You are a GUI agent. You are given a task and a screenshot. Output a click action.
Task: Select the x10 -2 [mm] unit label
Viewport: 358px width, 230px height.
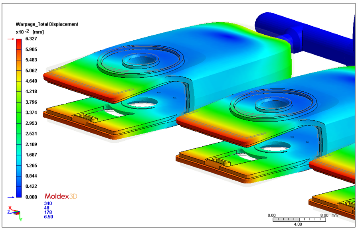pyautogui.click(x=30, y=31)
